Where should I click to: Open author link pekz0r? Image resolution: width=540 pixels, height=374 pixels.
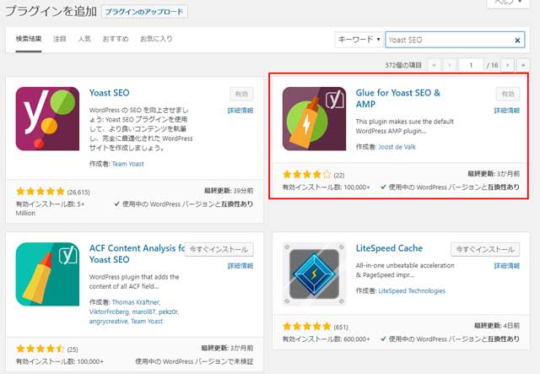pos(168,312)
